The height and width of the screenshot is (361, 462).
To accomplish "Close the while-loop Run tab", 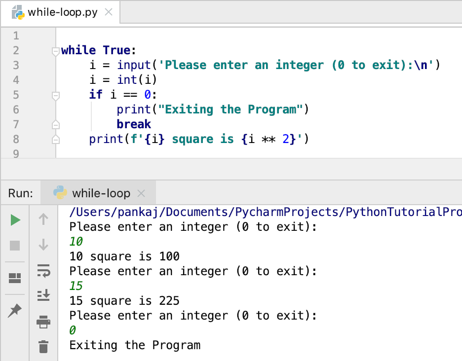I will [142, 193].
